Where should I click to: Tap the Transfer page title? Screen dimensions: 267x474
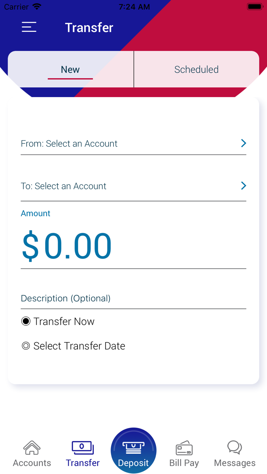(89, 27)
